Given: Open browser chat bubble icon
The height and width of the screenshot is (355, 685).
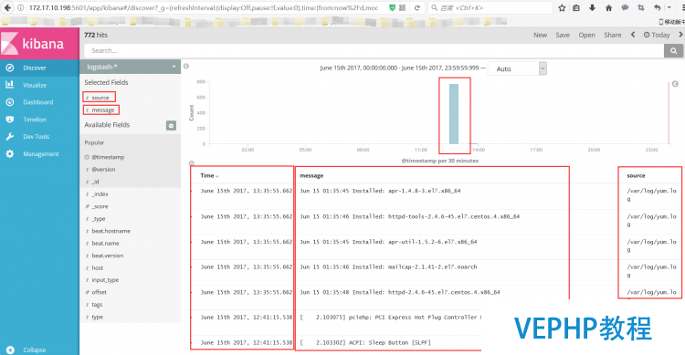Looking at the screenshot, I should 625,8.
